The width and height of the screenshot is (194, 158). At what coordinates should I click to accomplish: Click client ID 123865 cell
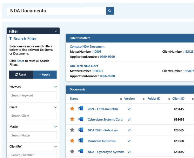[179, 130]
